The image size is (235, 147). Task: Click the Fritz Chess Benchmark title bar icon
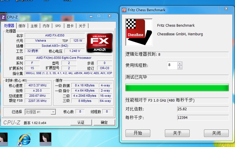(x=124, y=10)
